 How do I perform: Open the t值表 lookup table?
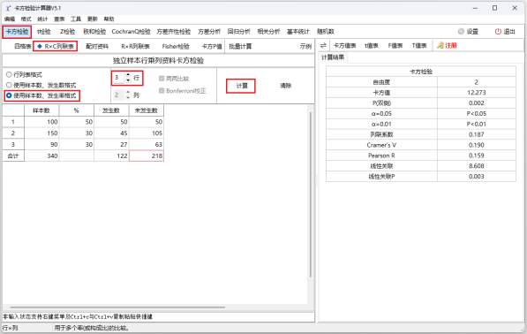click(372, 45)
